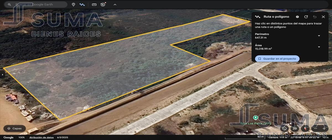Image resolution: width=332 pixels, height=140 pixels.
Task: Open help in Ruta o polígono panel
Action: (x=297, y=17)
